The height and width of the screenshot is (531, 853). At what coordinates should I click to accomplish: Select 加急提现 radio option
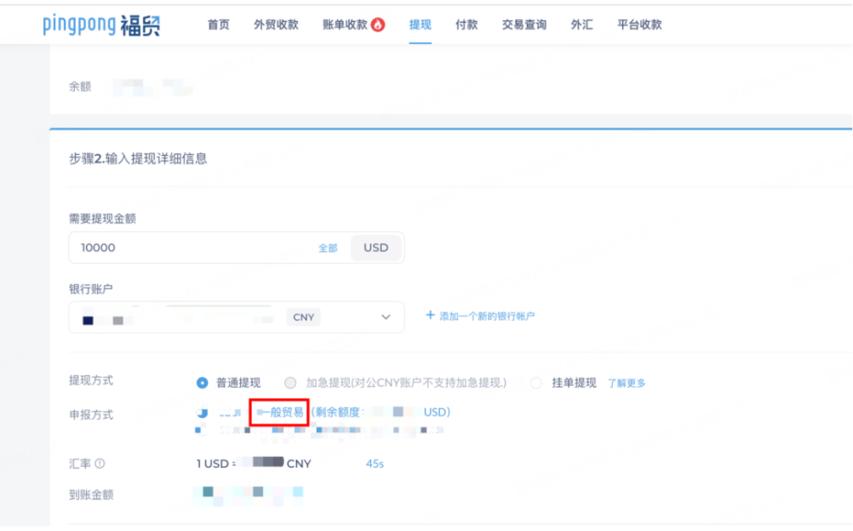pos(290,383)
